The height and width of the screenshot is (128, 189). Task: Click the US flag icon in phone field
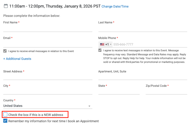(x=102, y=45)
